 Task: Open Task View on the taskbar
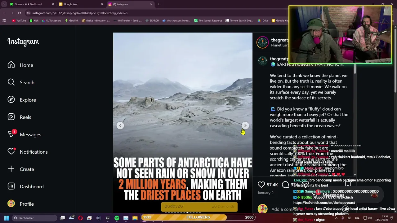[62, 218]
